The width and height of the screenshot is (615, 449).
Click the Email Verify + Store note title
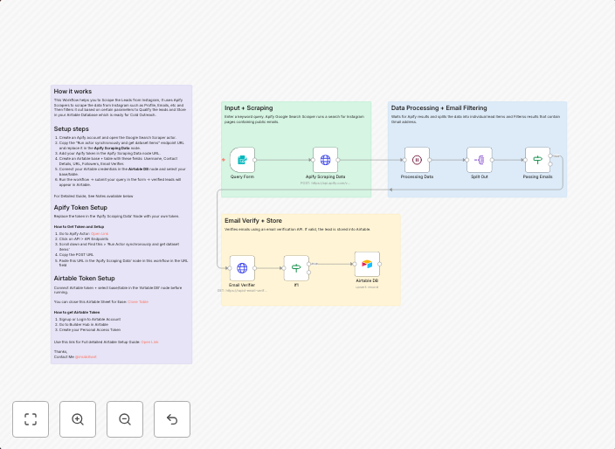coord(253,221)
